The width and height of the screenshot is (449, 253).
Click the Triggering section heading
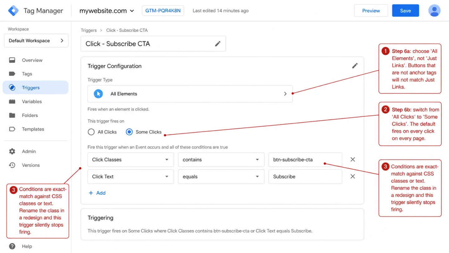tap(100, 218)
